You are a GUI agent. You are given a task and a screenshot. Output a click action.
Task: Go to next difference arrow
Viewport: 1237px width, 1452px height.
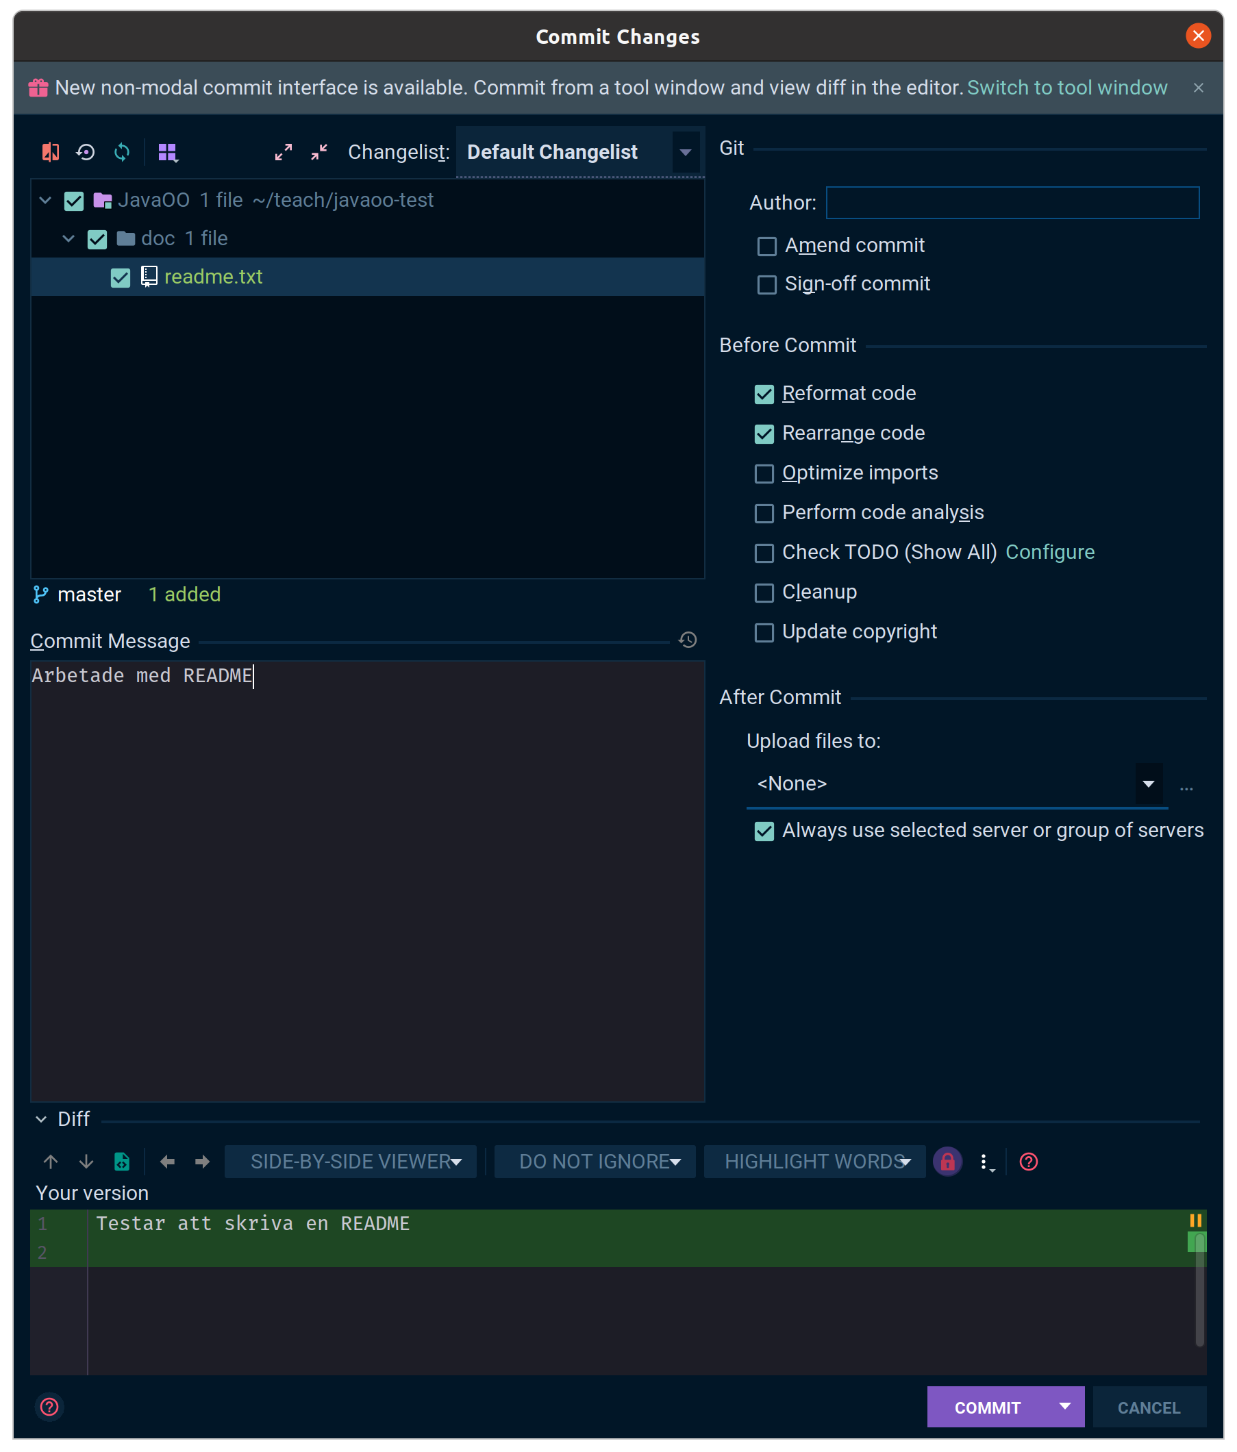tap(86, 1161)
